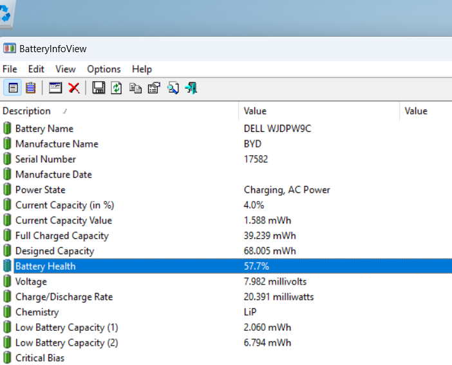The image size is (452, 365).
Task: Switch to Show Battery Log view icon
Action: pyautogui.click(x=30, y=88)
